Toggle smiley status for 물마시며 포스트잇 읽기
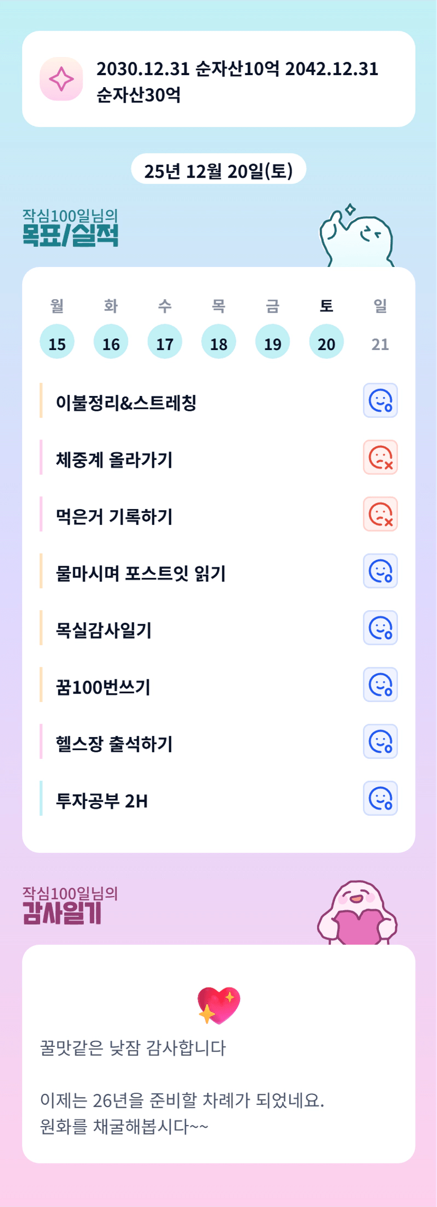 tap(380, 571)
